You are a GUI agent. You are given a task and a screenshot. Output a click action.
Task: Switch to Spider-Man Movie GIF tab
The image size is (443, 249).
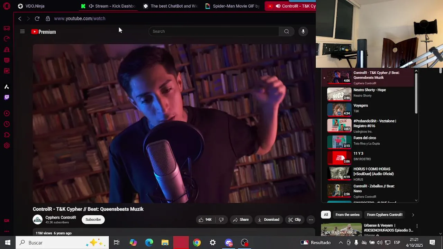click(x=233, y=6)
